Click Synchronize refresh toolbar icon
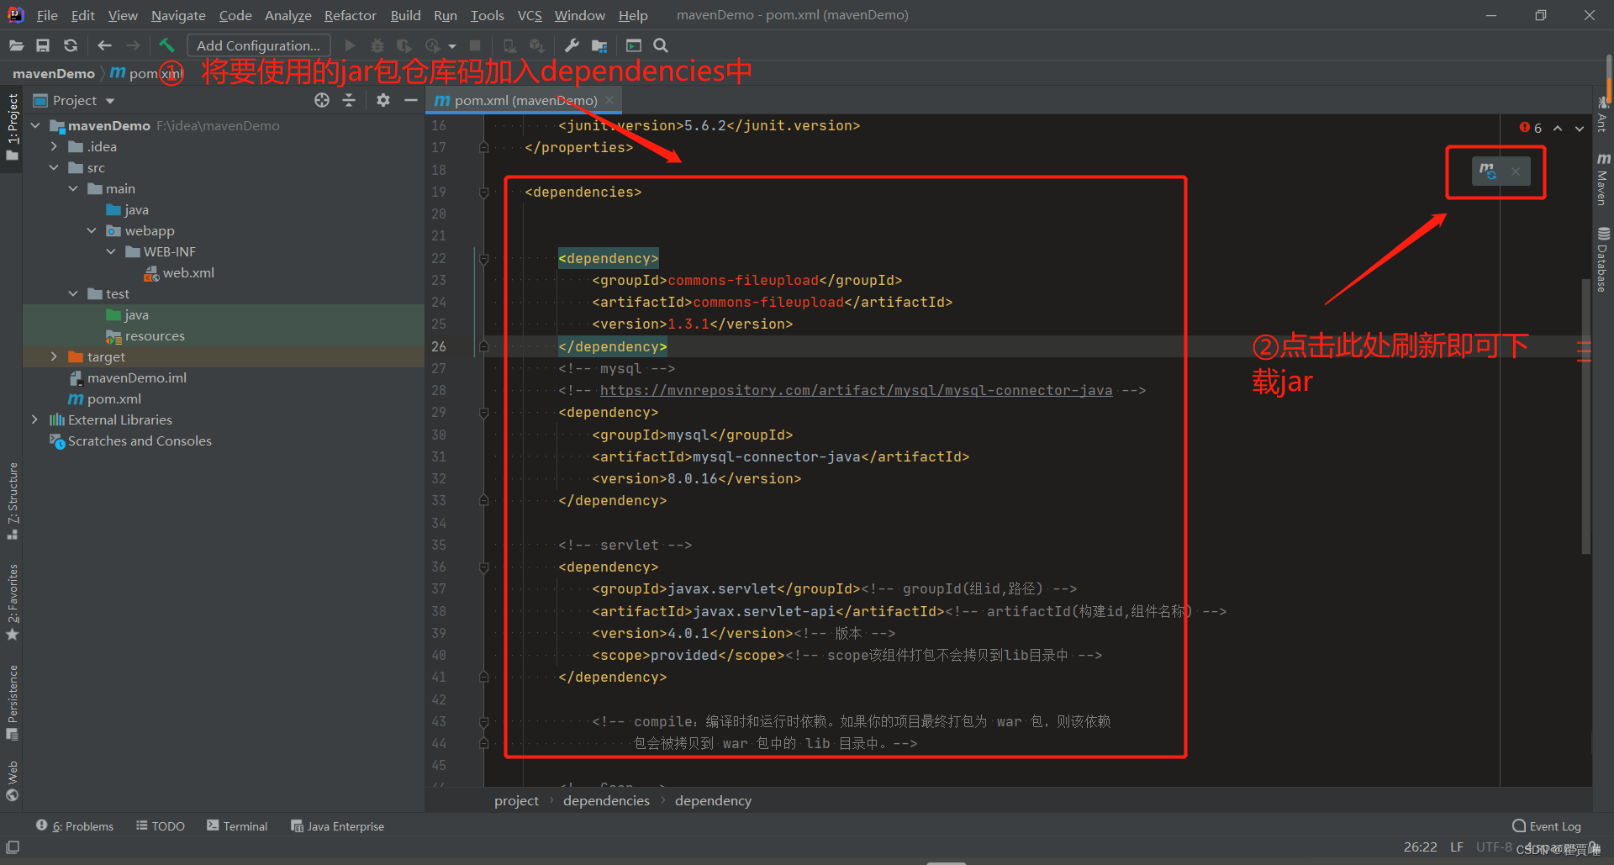1614x865 pixels. 71,45
